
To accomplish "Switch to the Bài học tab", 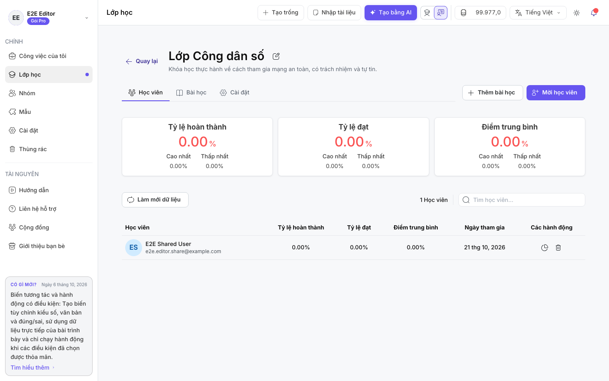I will (191, 92).
